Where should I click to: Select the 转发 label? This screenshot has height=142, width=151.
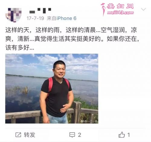30,135
